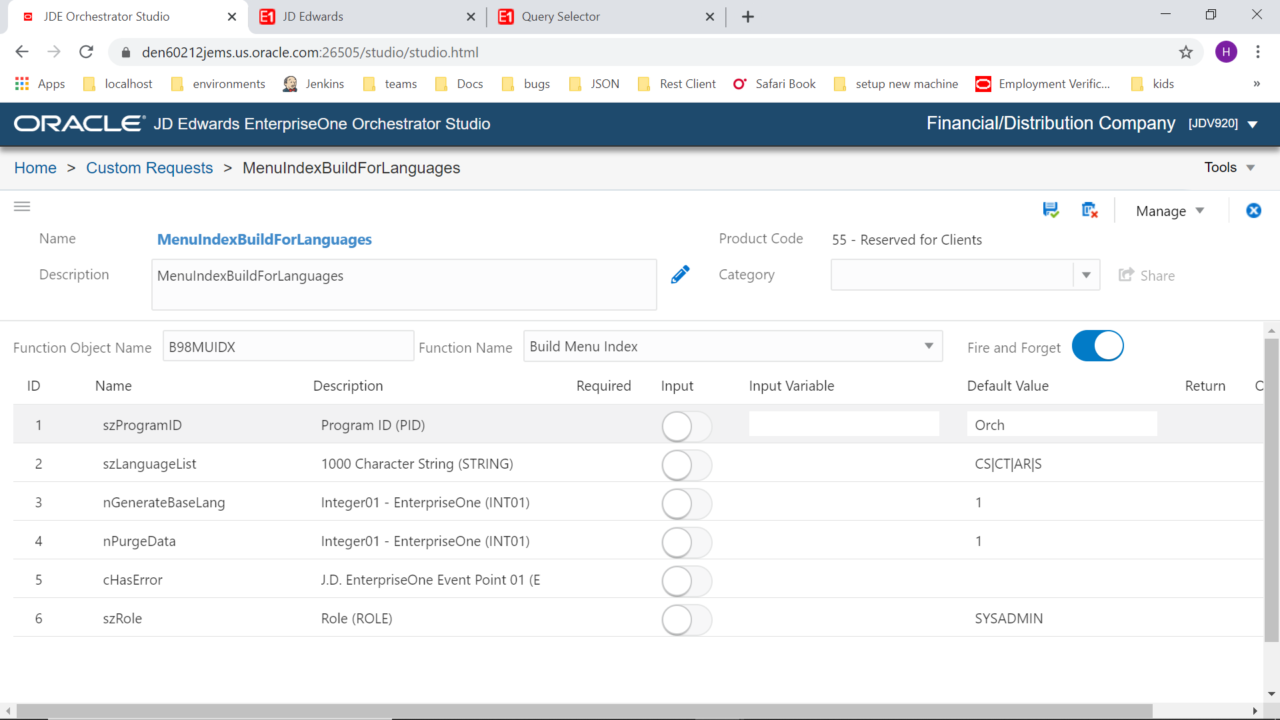Toggle Input for szLanguageList
Screen dimensions: 1280x720
coord(687,465)
